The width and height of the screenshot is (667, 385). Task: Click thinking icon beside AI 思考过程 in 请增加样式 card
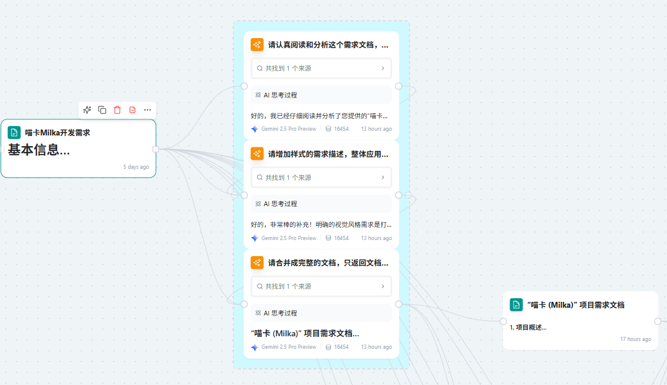click(x=258, y=204)
